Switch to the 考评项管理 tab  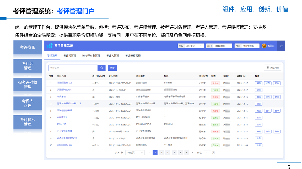pos(70,56)
